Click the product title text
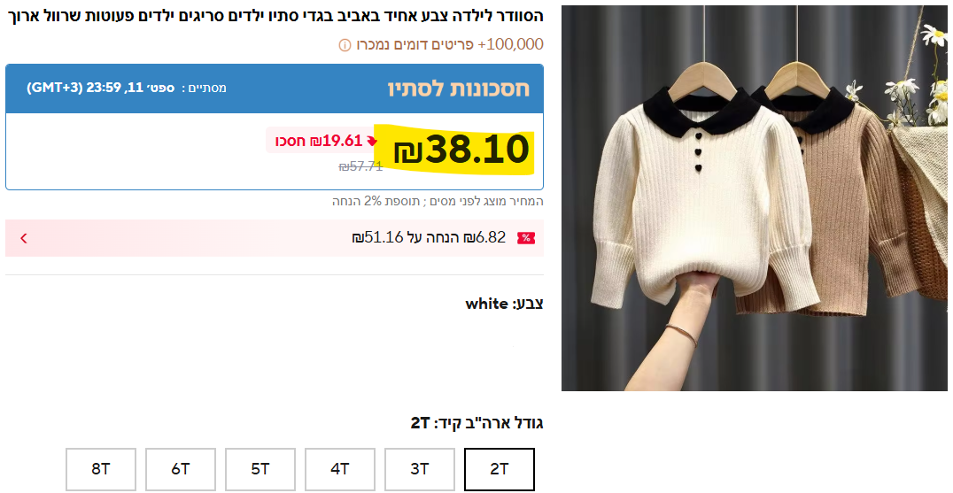The height and width of the screenshot is (493, 953). pos(275,17)
